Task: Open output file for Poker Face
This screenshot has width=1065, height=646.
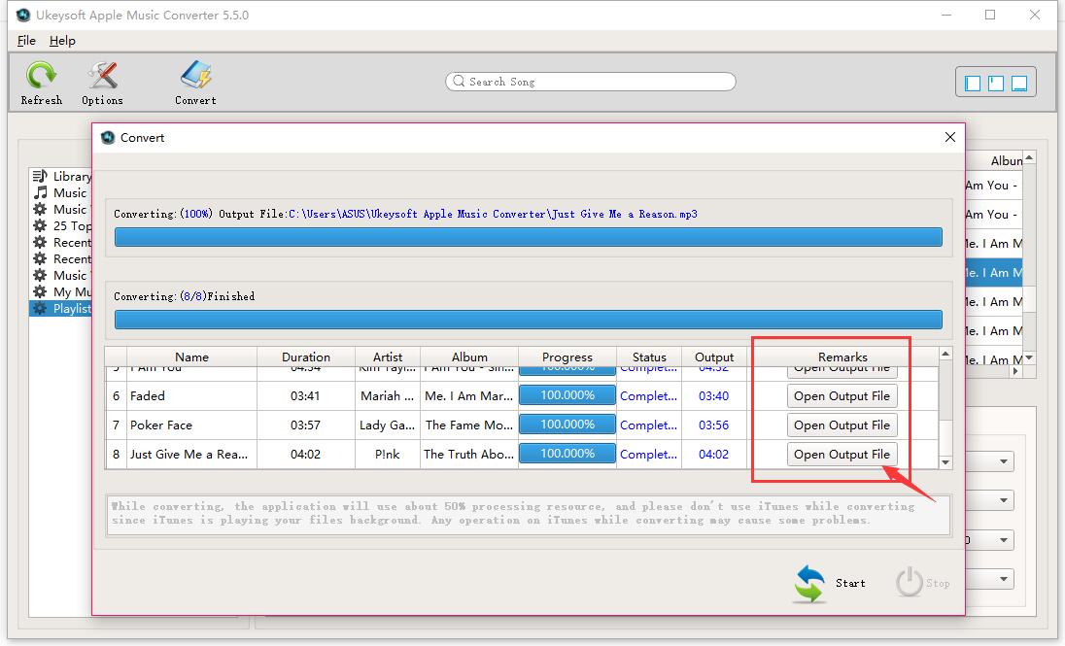Action: (x=842, y=425)
